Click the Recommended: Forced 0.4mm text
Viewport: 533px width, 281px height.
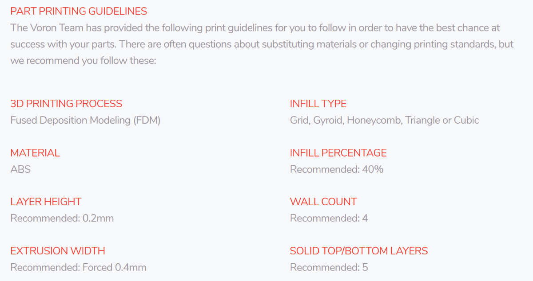[x=78, y=267]
